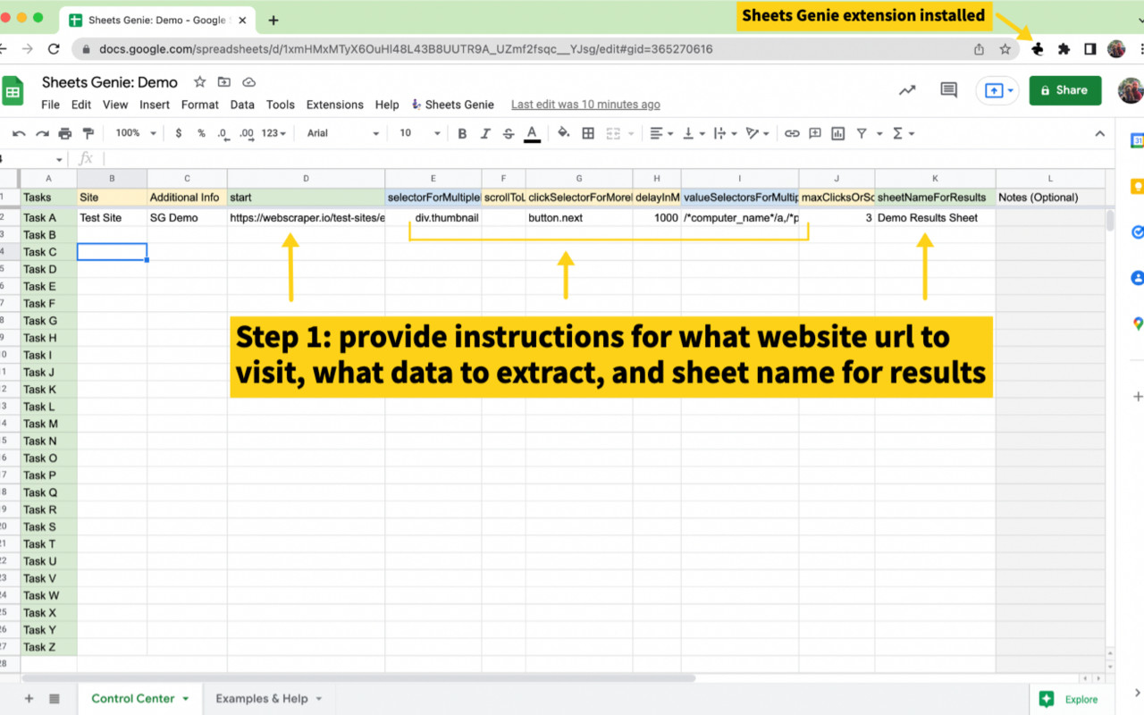This screenshot has height=715, width=1144.
Task: Bookmark this page with the star icon
Action: [x=1005, y=49]
